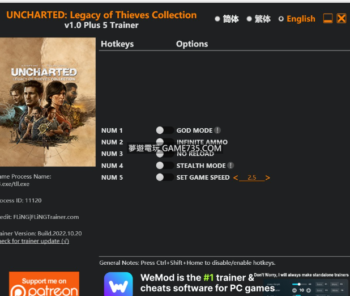
Task: Click the WeMod logo icon
Action: 118,284
